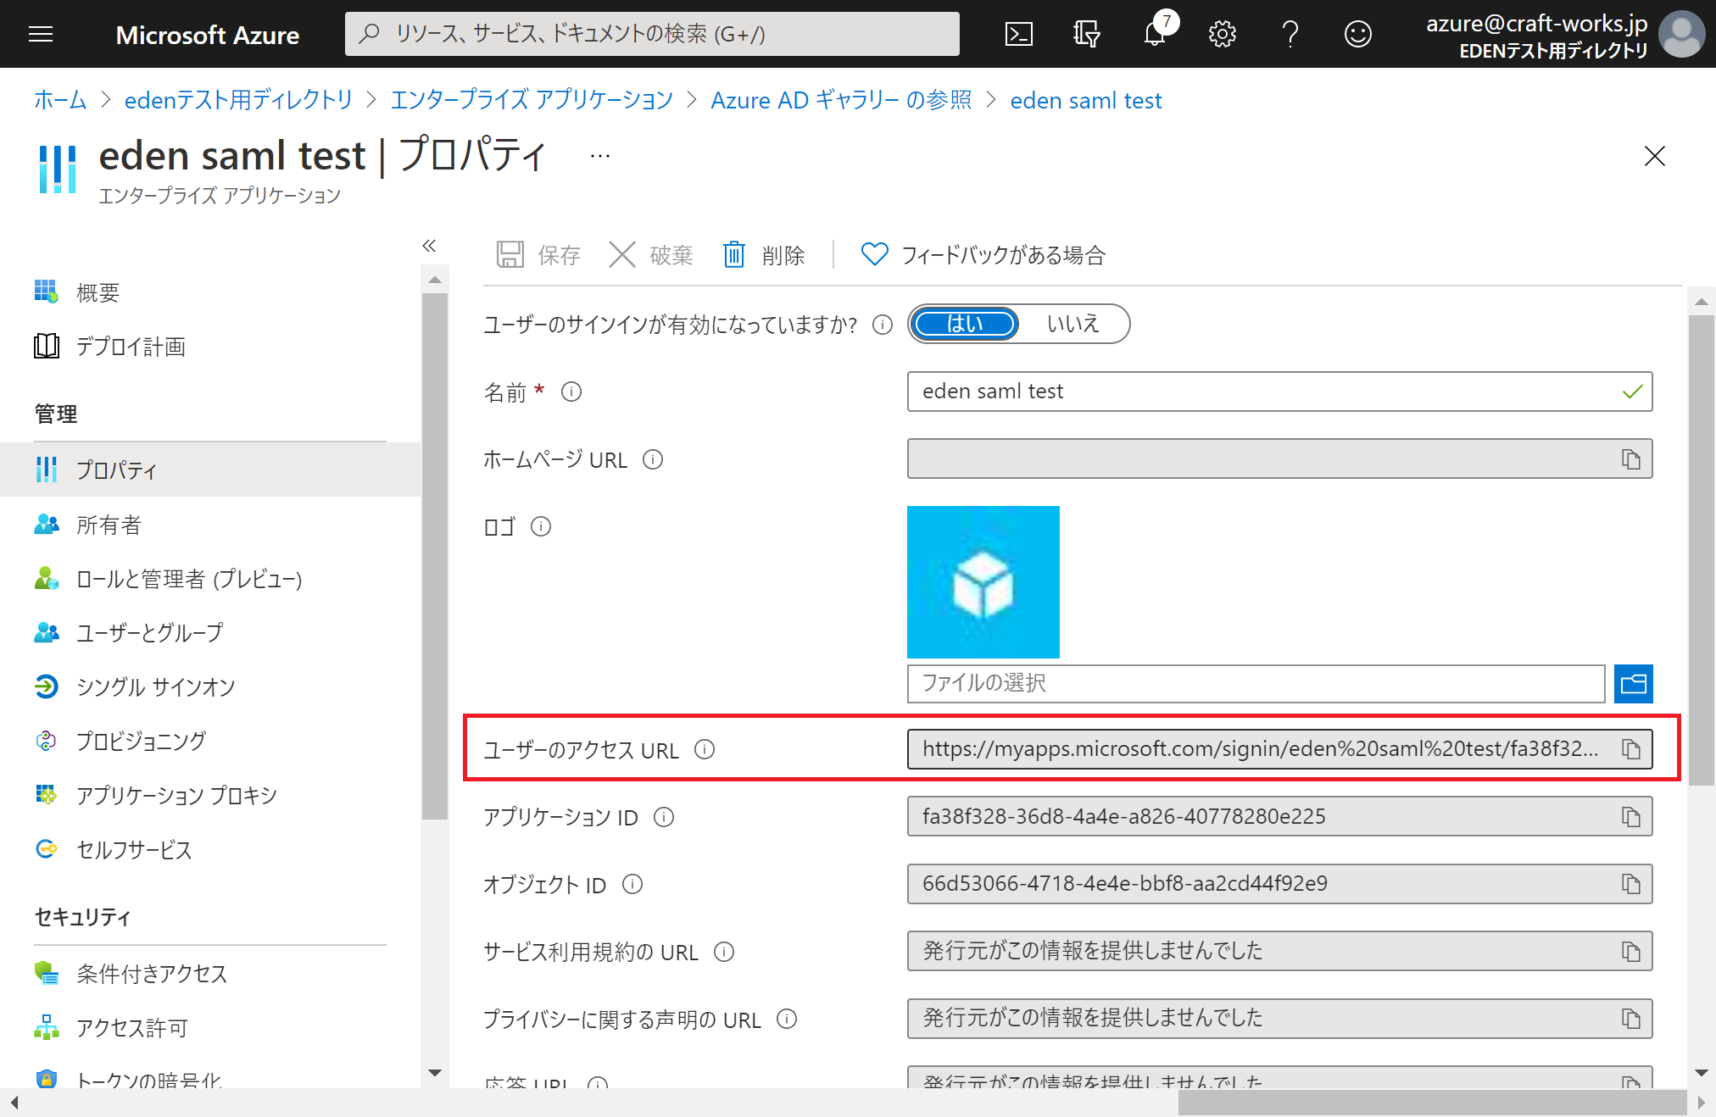Click the left menu scroll-down arrow
1716x1117 pixels.
(435, 1073)
